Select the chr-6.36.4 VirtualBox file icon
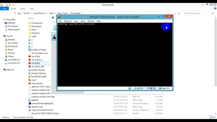The image size is (217, 122). (x=29, y=57)
